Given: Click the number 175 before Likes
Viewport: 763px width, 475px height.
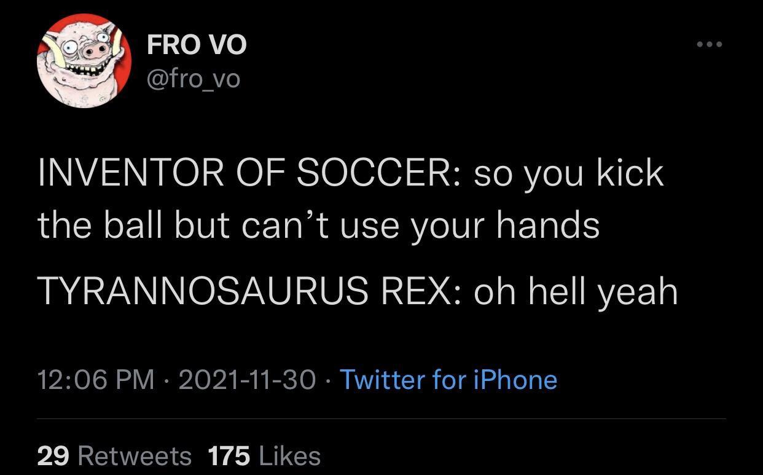Looking at the screenshot, I should tap(229, 456).
